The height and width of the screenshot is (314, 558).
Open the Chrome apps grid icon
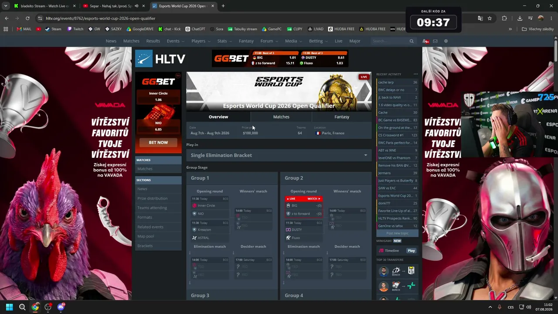pos(6,29)
